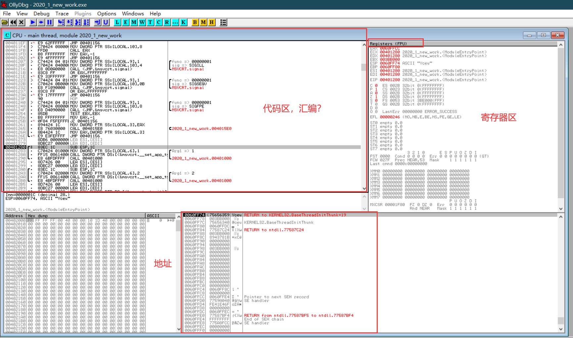Click the Trace into toolbar icon
The width and height of the screenshot is (573, 338).
(78, 22)
